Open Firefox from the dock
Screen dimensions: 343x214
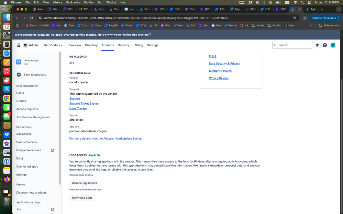click(x=7, y=179)
